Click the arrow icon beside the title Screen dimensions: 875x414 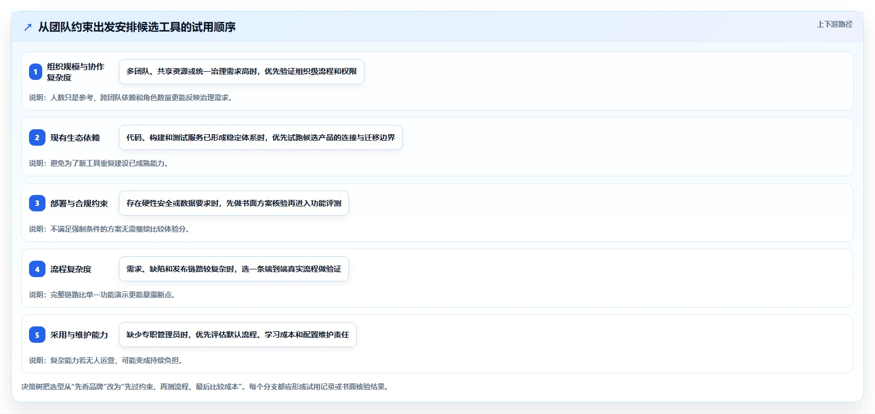[28, 27]
